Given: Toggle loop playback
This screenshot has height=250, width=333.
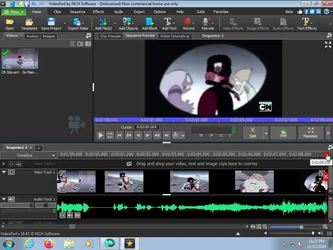Looking at the screenshot, I should point(110,135).
